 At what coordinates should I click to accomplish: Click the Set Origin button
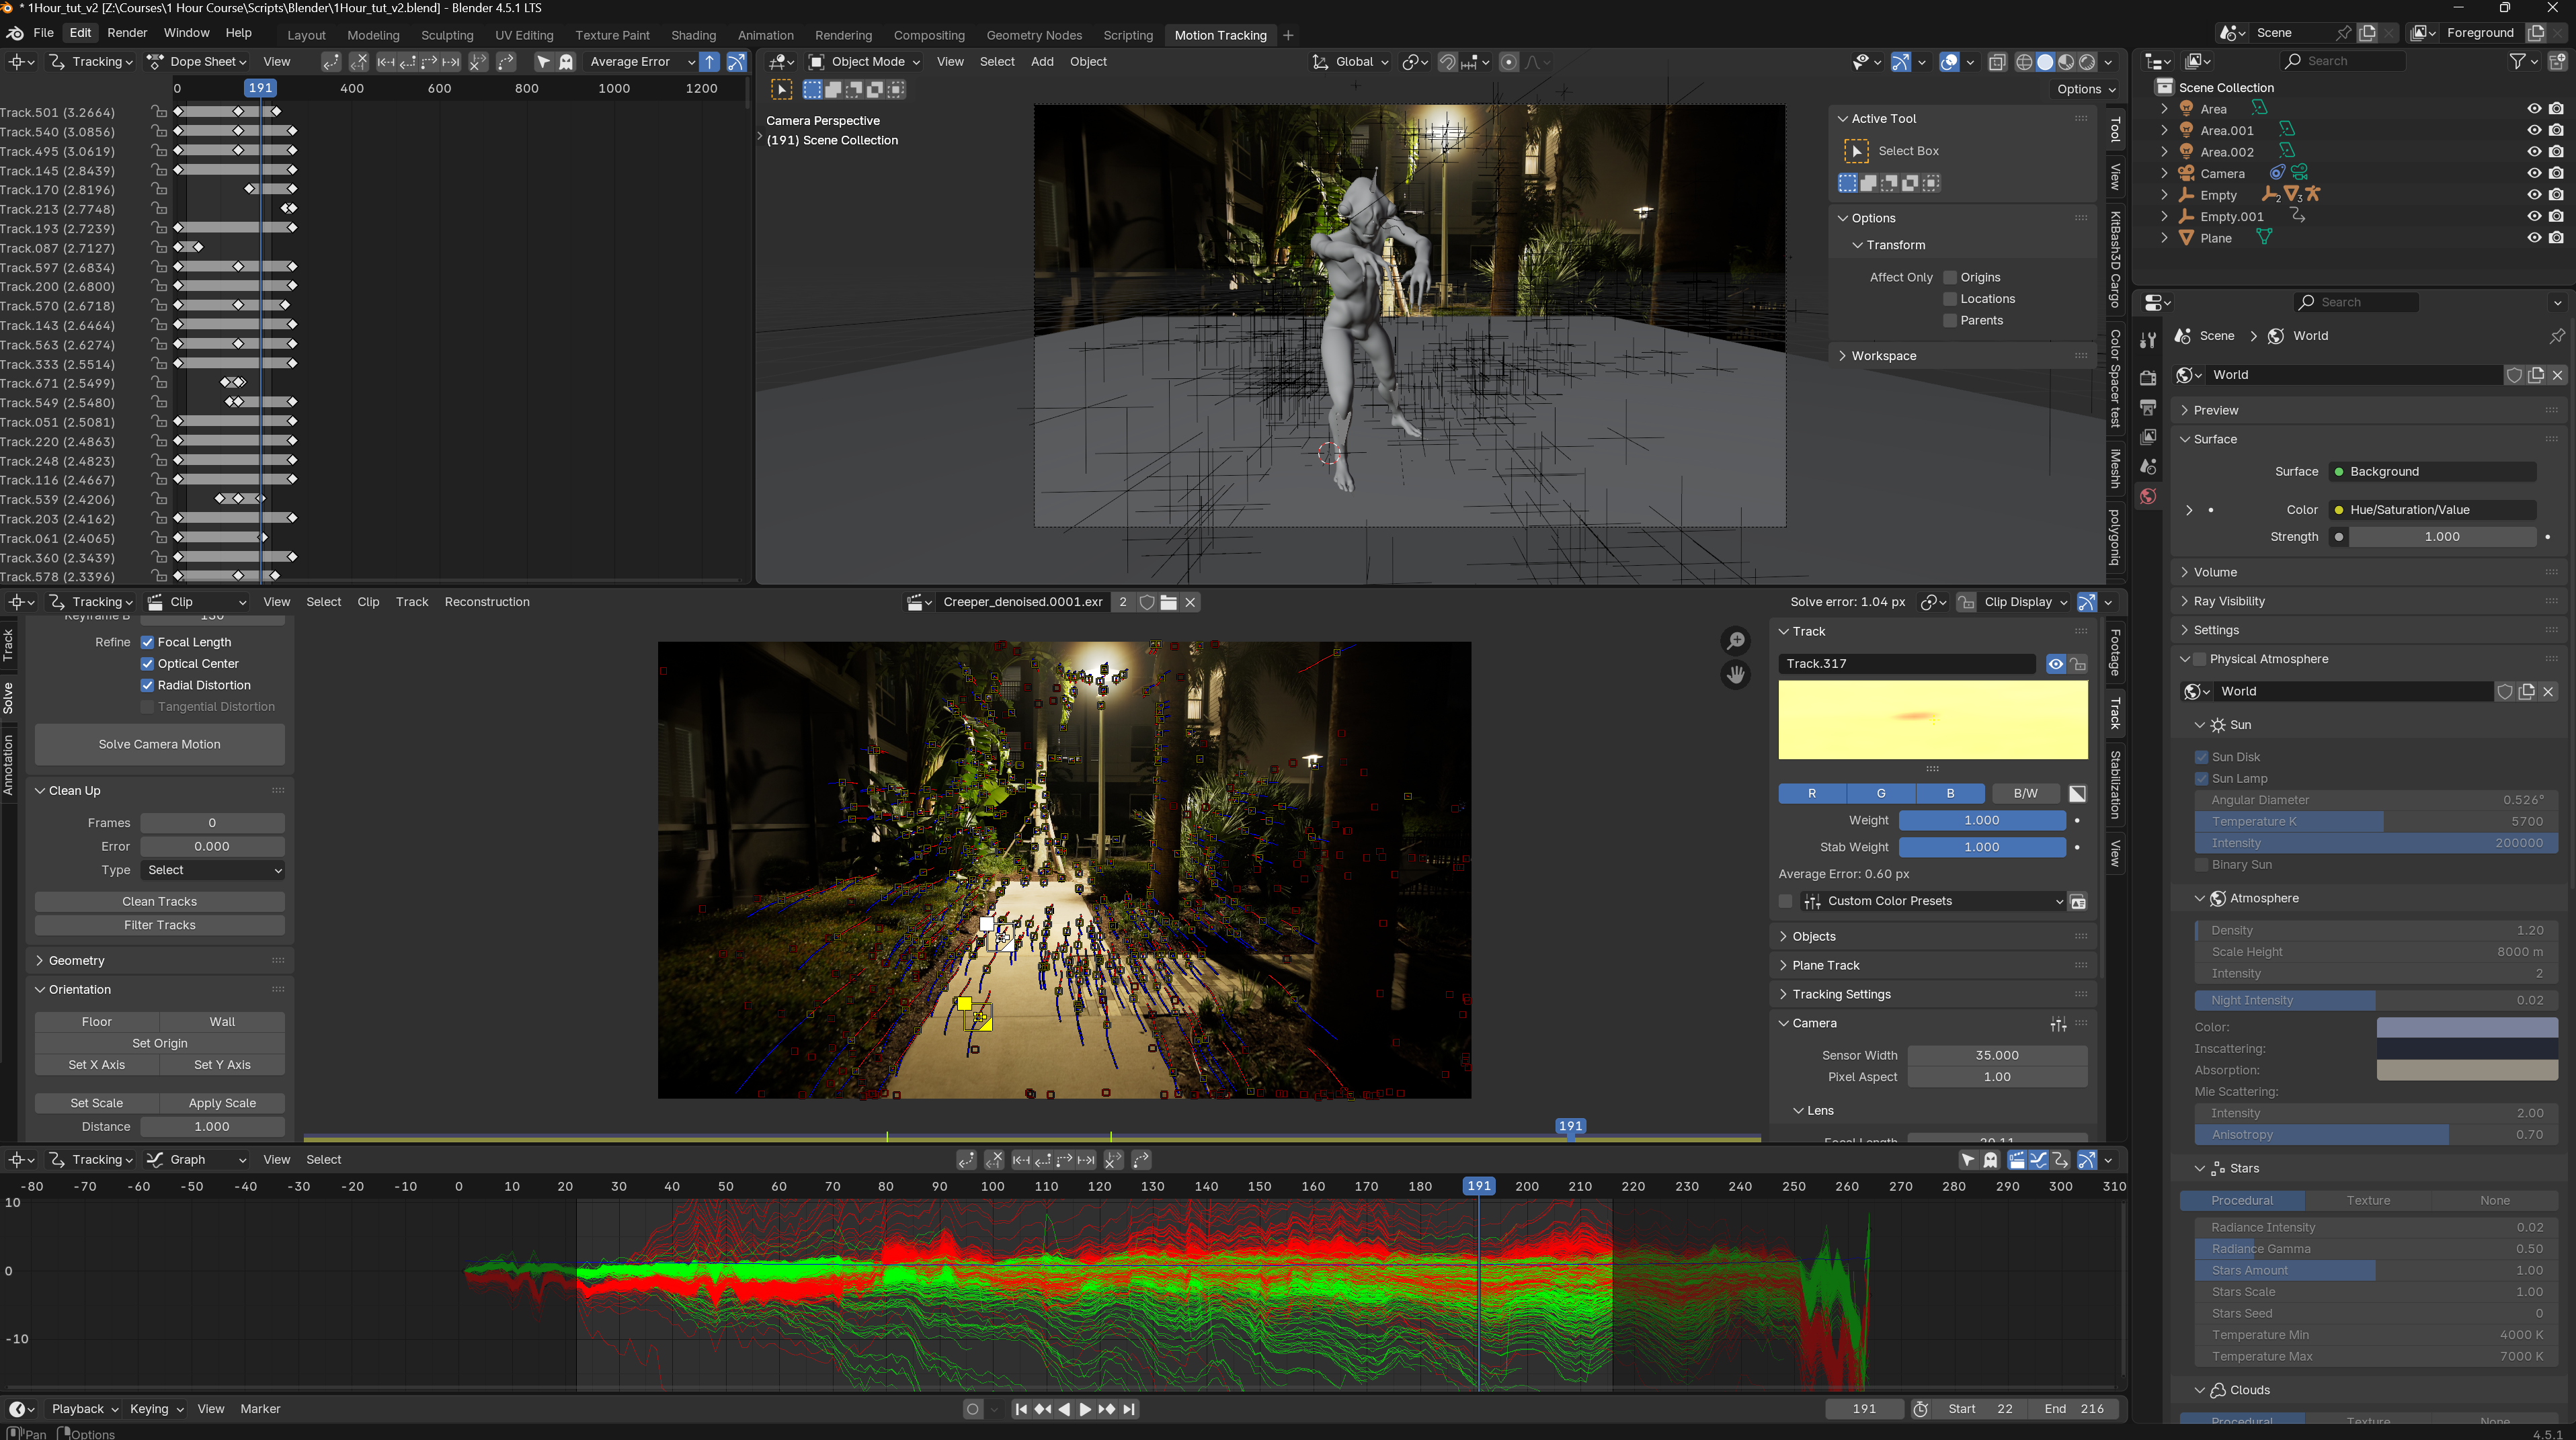[159, 1042]
